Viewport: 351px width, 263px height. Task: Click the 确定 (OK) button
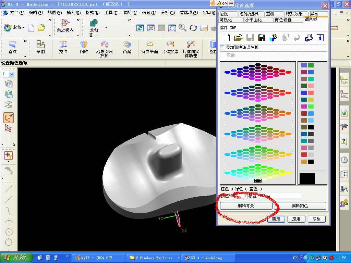pos(276,219)
